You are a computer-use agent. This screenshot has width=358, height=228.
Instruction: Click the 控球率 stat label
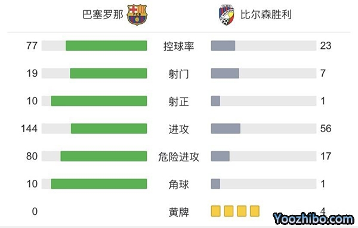[179, 46]
